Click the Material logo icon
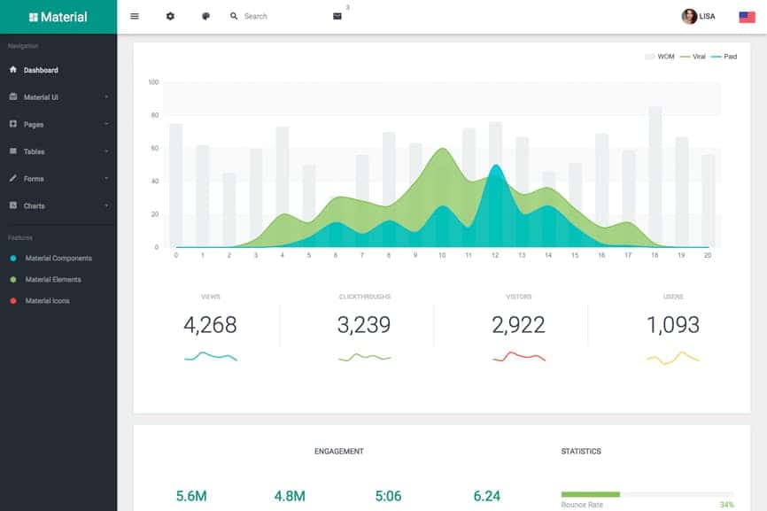 (34, 17)
